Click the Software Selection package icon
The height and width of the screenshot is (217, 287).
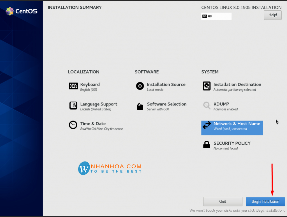pyautogui.click(x=140, y=106)
